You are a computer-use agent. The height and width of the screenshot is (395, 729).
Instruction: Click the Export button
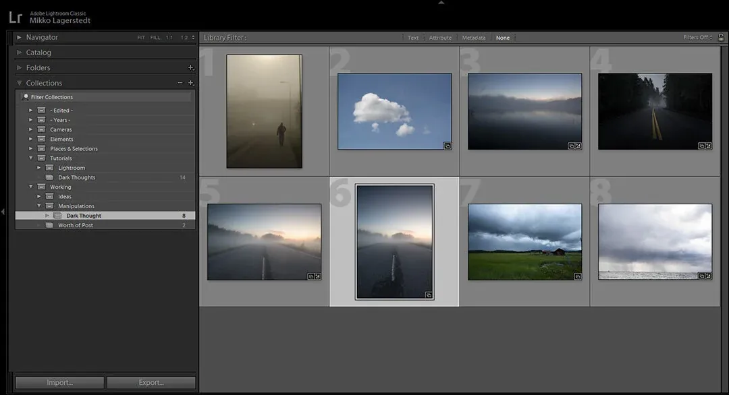coord(151,382)
